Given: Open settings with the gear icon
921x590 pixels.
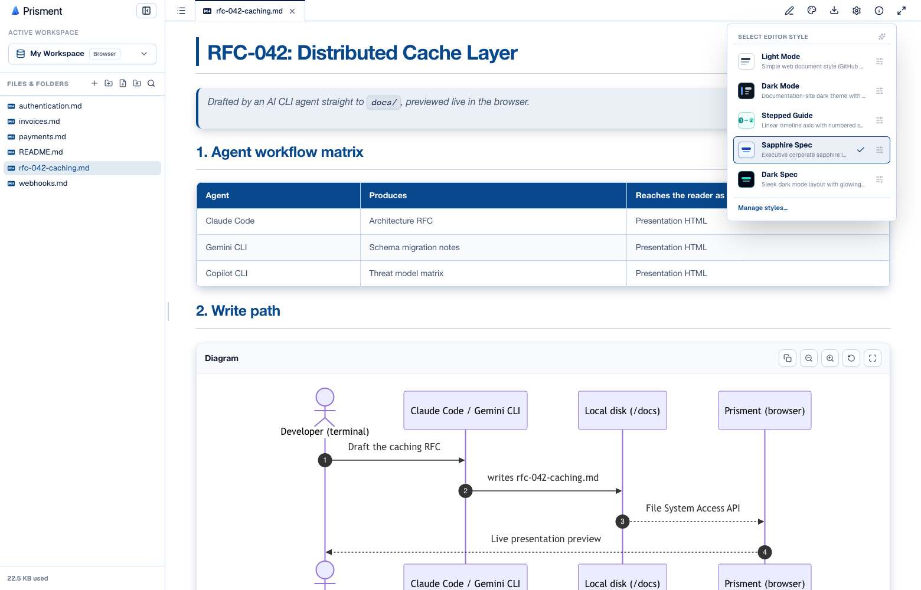Looking at the screenshot, I should [x=857, y=11].
